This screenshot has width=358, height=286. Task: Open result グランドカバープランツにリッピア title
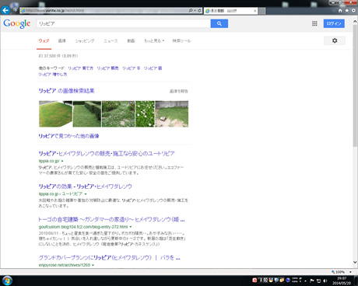109,258
